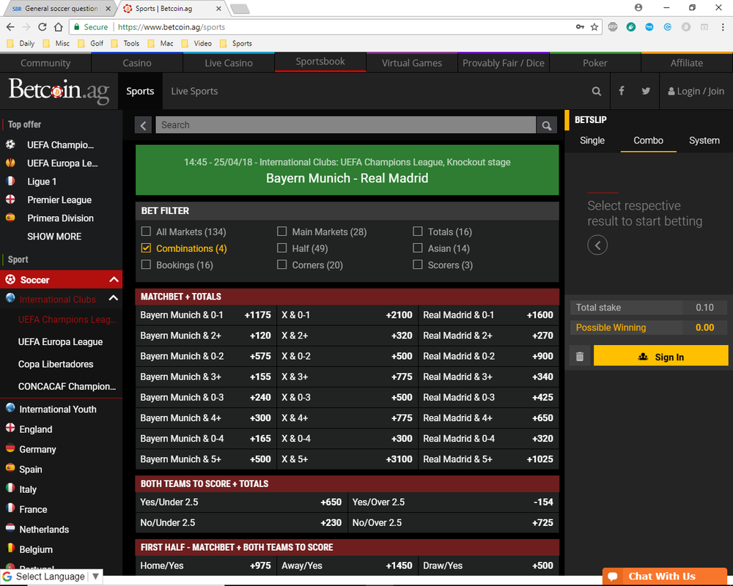Open the Sportsbook tab
The height and width of the screenshot is (586, 733).
pos(320,62)
